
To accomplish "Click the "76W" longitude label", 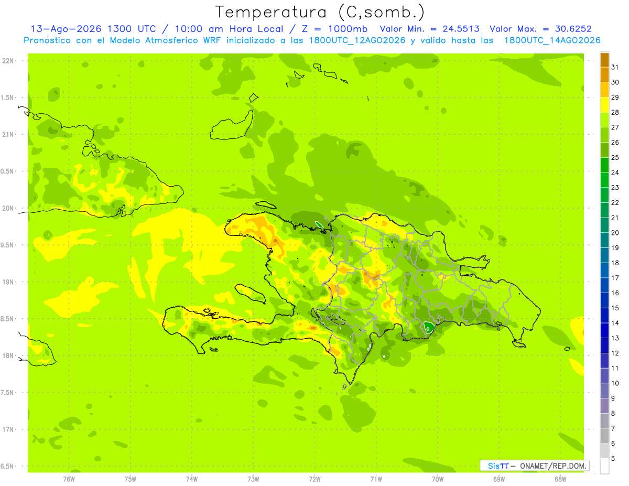I will 69,479.
